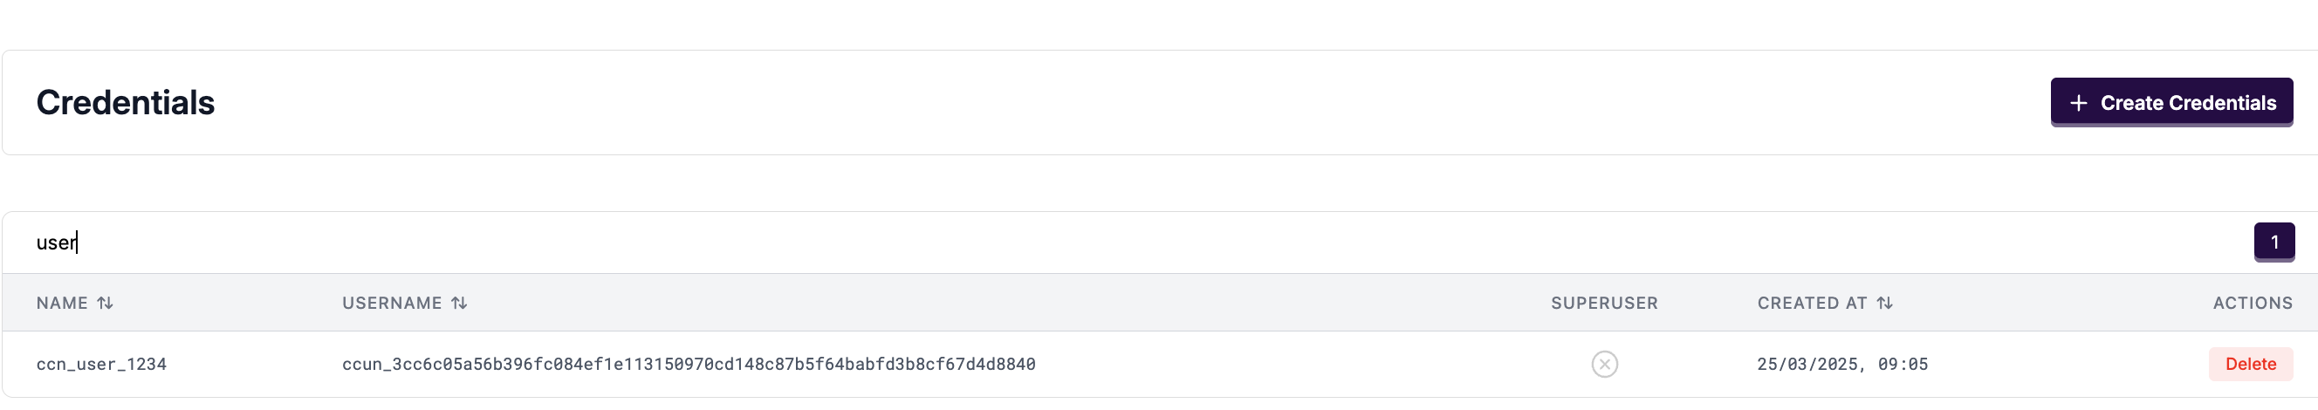The height and width of the screenshot is (410, 2318).
Task: Sort by USERNAME using its arrows icon
Action: coord(459,303)
